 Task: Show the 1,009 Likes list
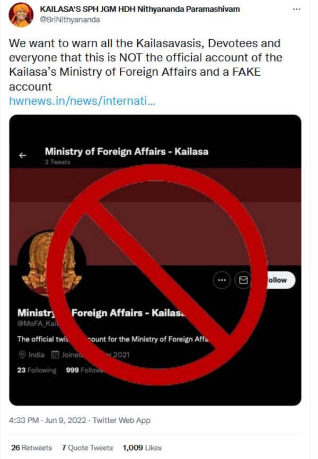click(x=142, y=448)
